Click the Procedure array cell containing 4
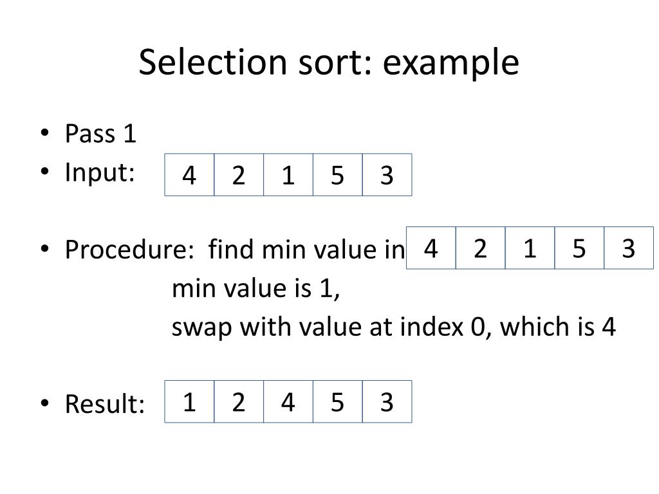Viewport: 659px width, 494px height. [431, 248]
